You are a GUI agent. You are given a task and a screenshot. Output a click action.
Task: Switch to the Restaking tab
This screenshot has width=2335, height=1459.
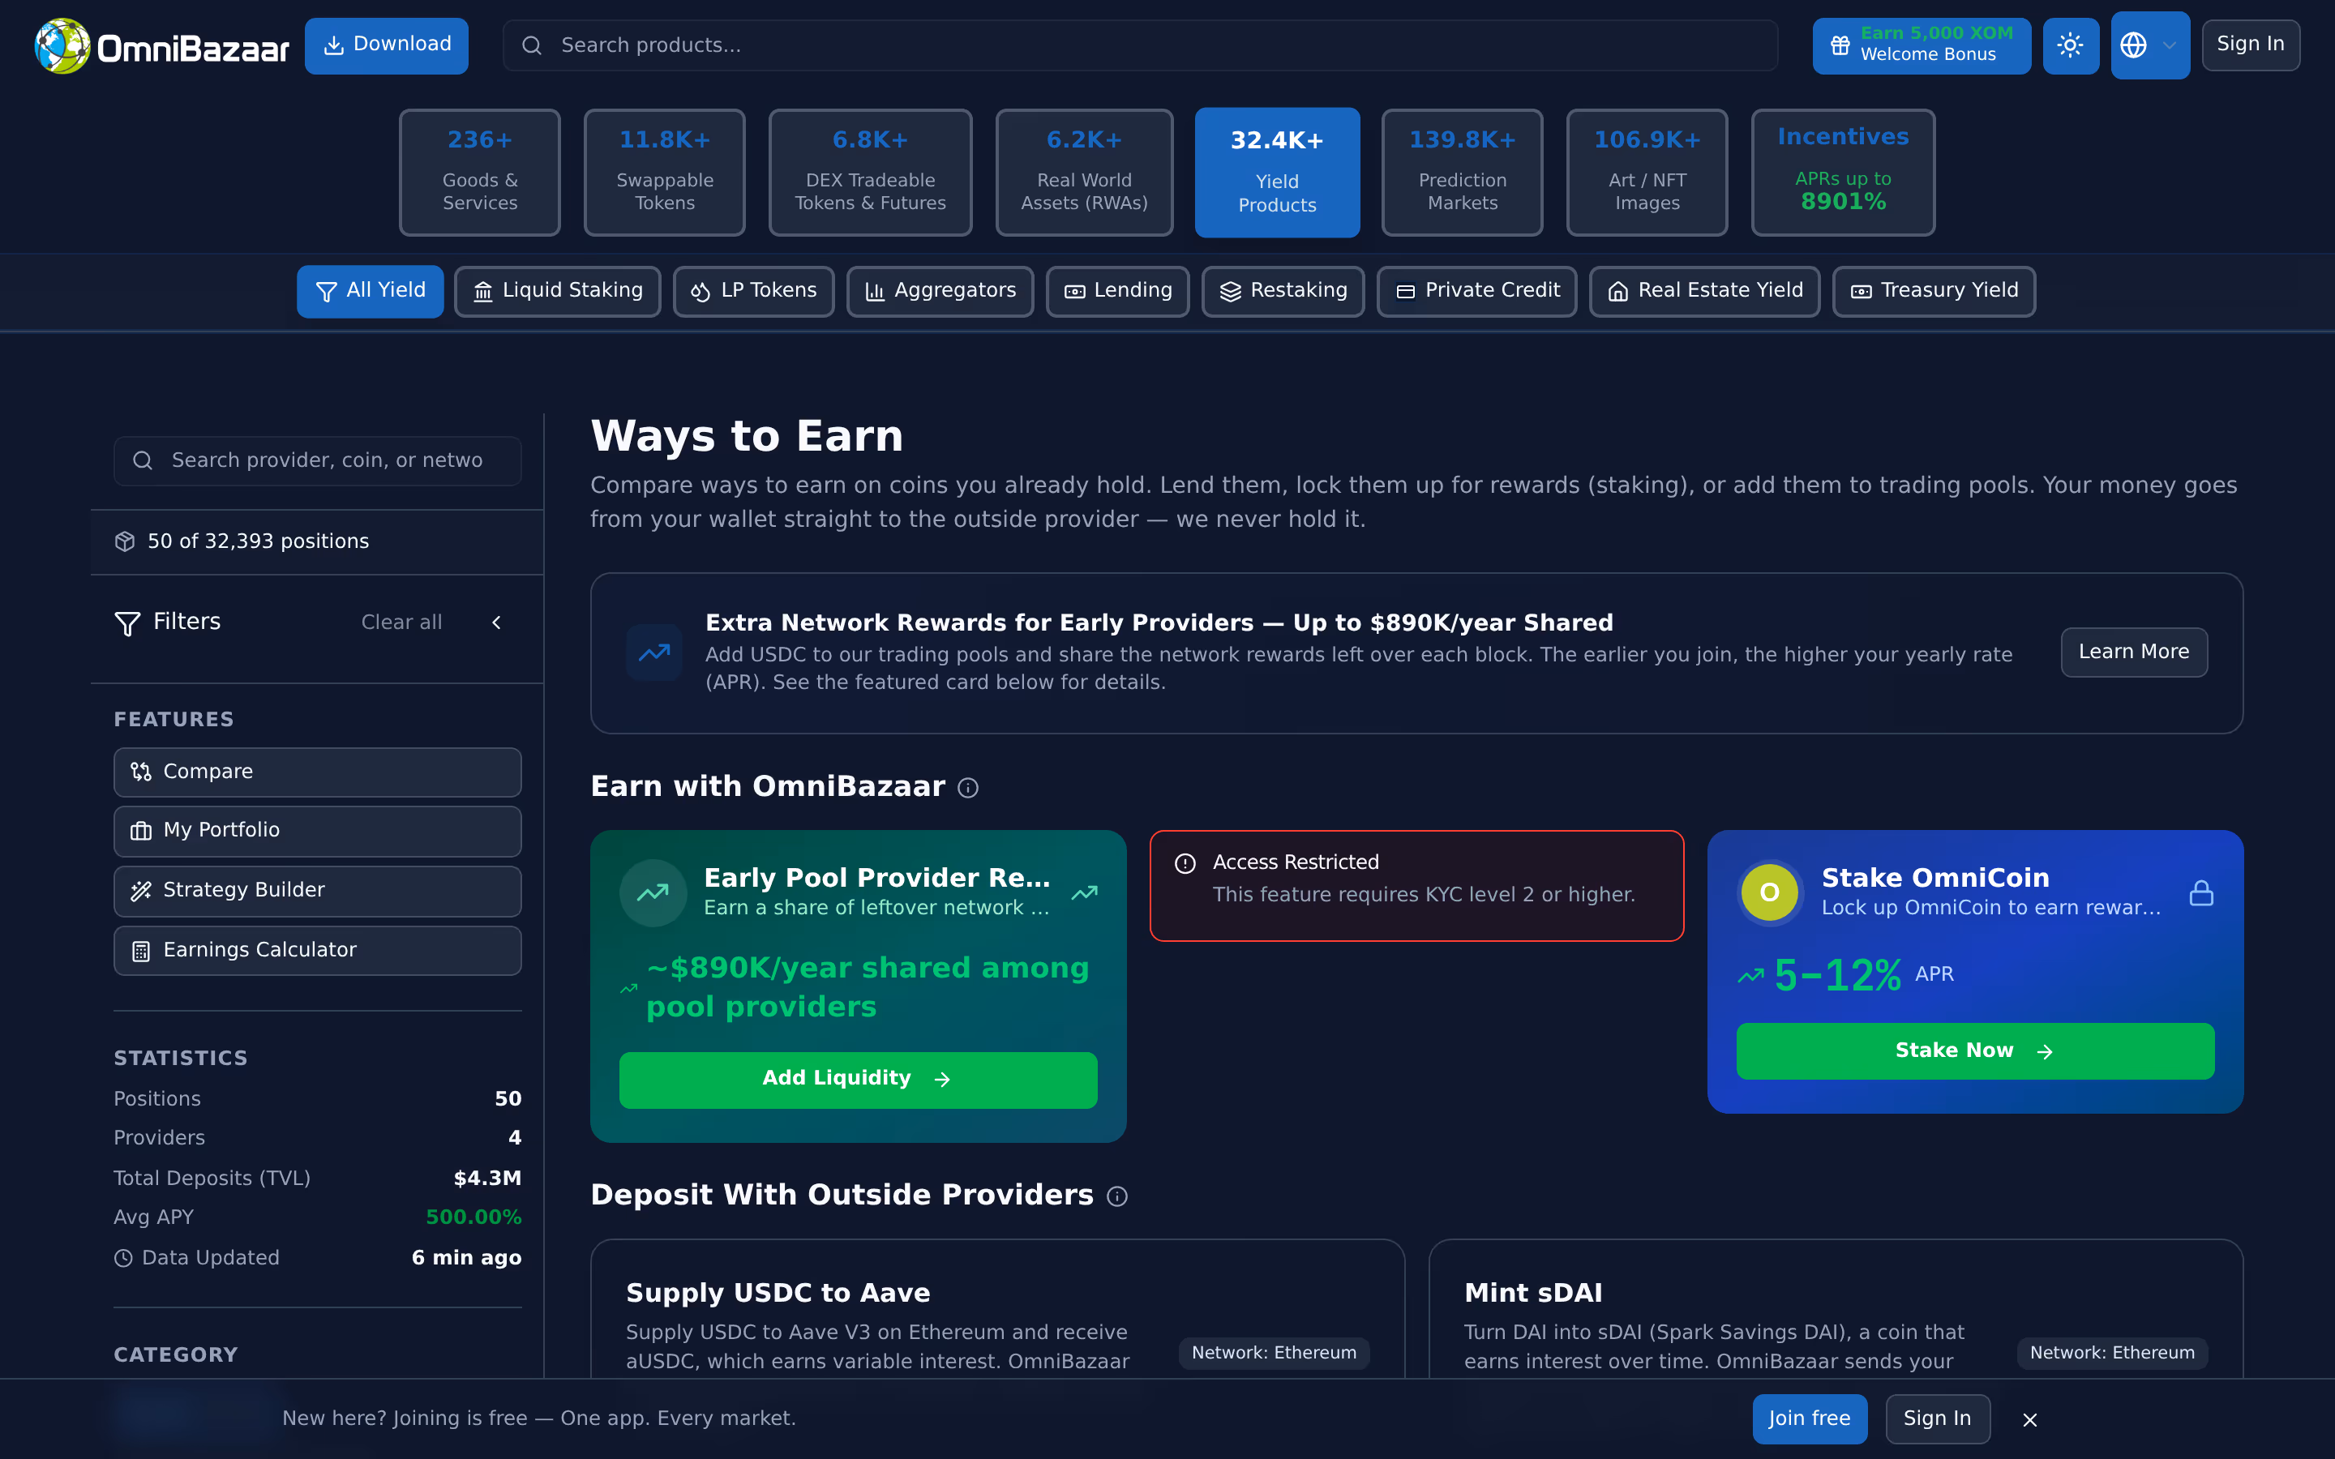(x=1283, y=292)
